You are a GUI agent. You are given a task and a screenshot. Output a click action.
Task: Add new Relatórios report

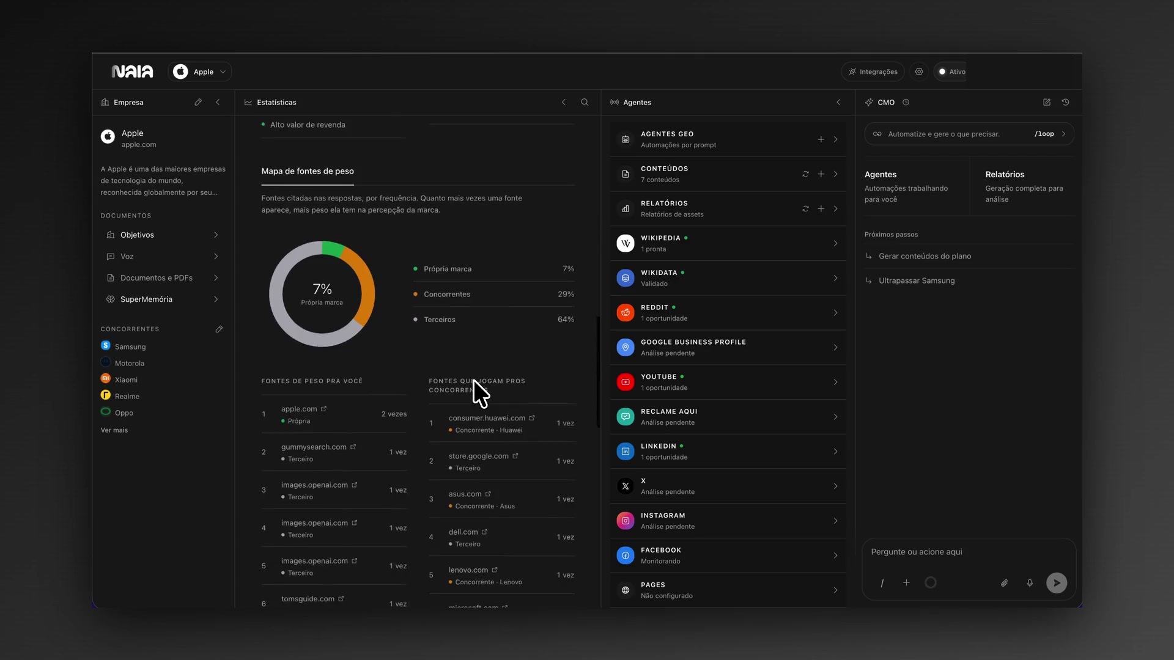coord(821,209)
